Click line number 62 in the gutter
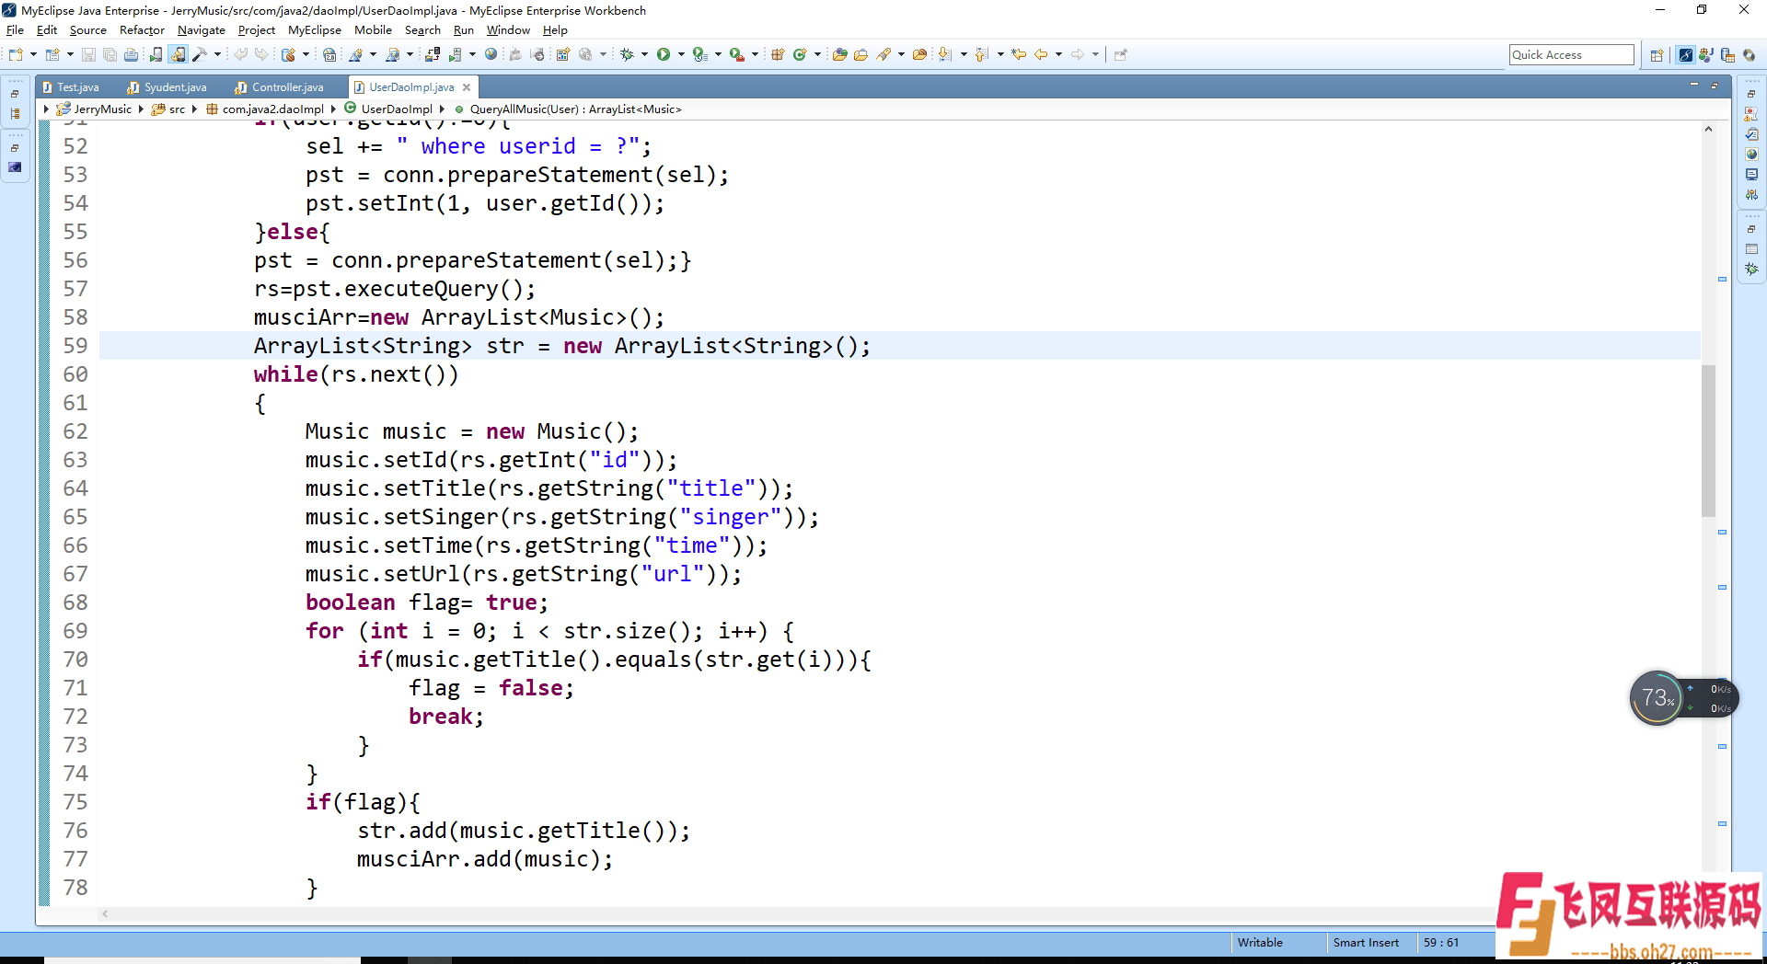 click(x=75, y=431)
